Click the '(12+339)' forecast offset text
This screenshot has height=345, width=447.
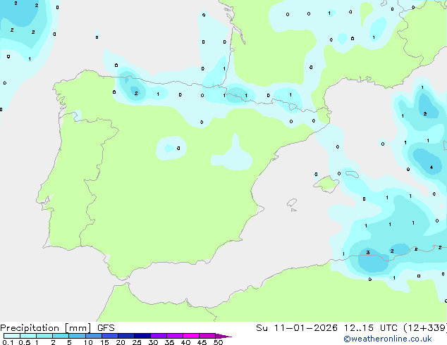425,328
